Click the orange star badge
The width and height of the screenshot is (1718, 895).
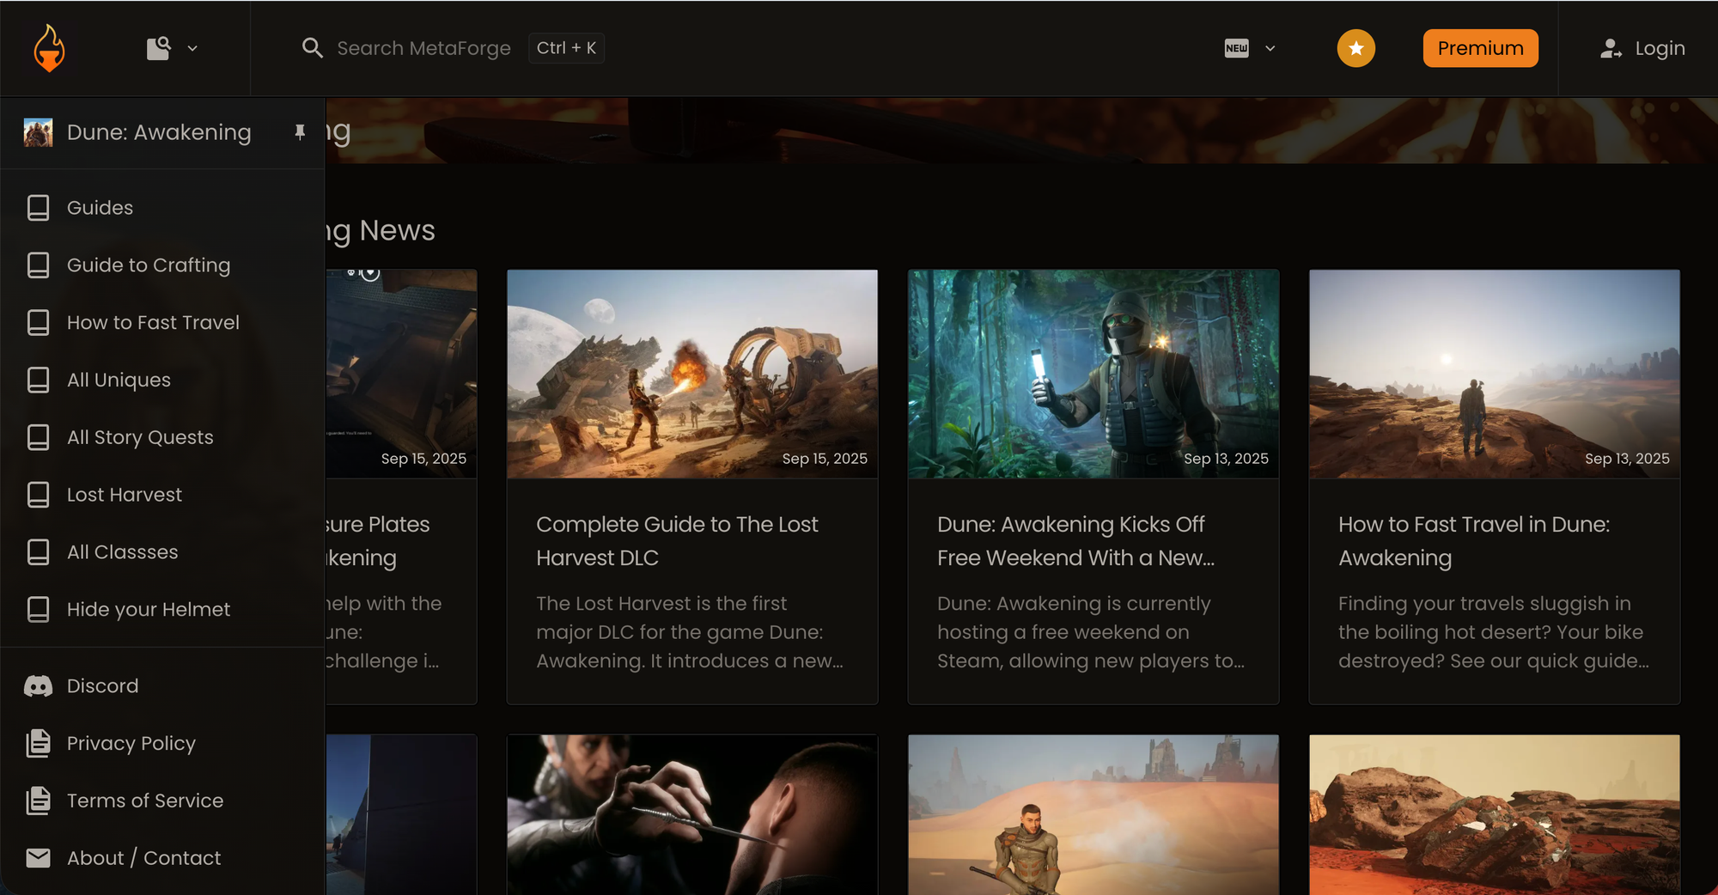pos(1356,48)
